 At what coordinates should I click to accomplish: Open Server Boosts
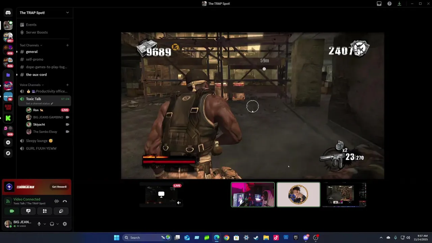[x=45, y=32]
